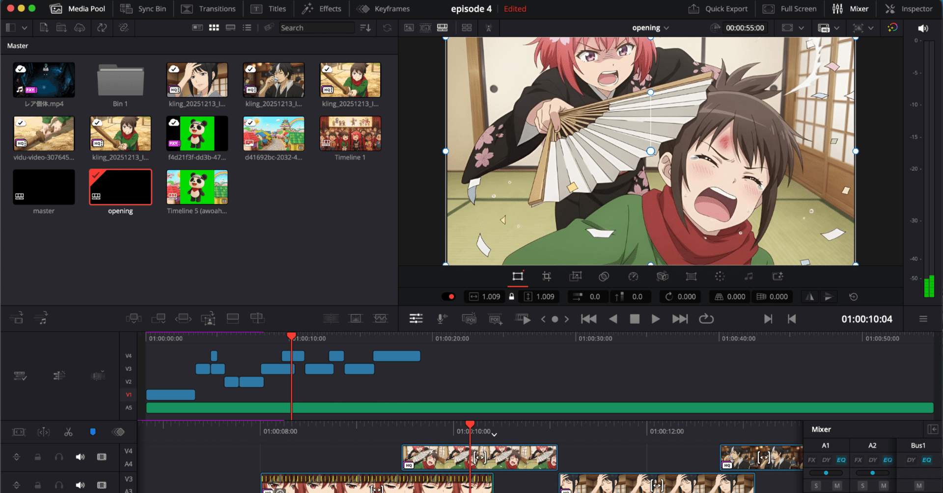This screenshot has height=493, width=943.
Task: Select the Transform tool below the viewer
Action: tap(518, 276)
